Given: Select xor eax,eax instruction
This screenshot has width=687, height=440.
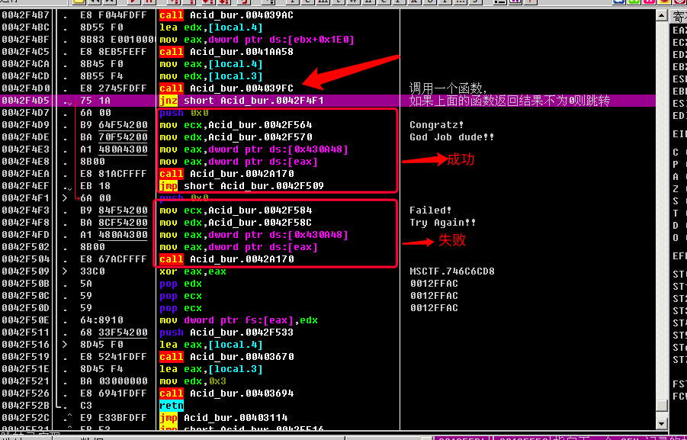Looking at the screenshot, I should tap(193, 271).
